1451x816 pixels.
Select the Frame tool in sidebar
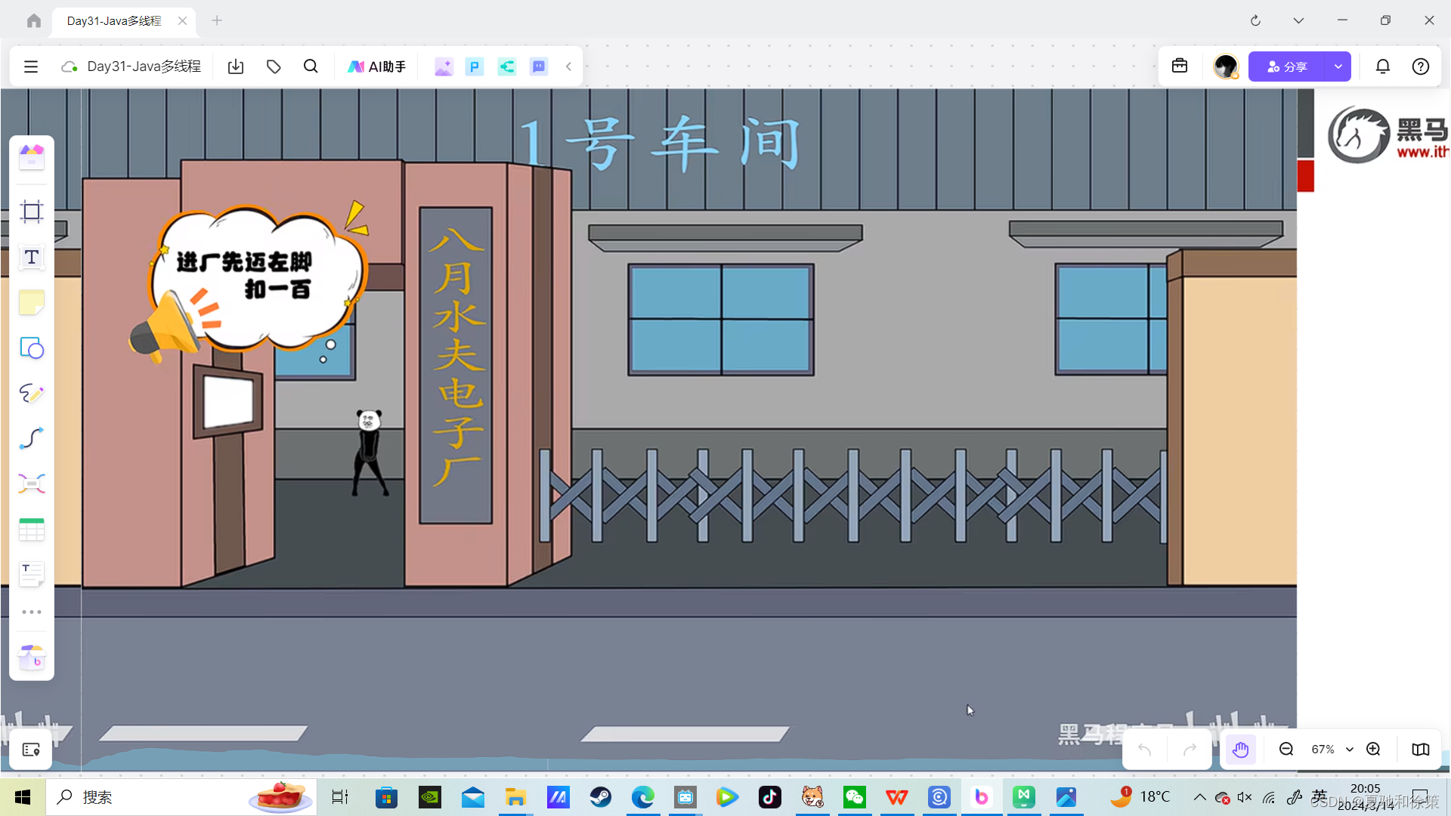point(31,212)
